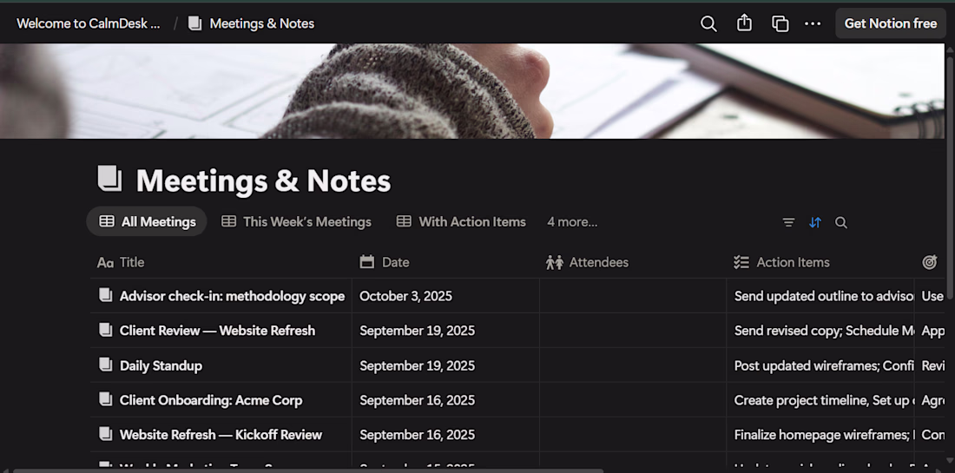The width and height of the screenshot is (955, 473).
Task: Go to Welcome to CalmDesk breadcrumb
Action: [89, 23]
